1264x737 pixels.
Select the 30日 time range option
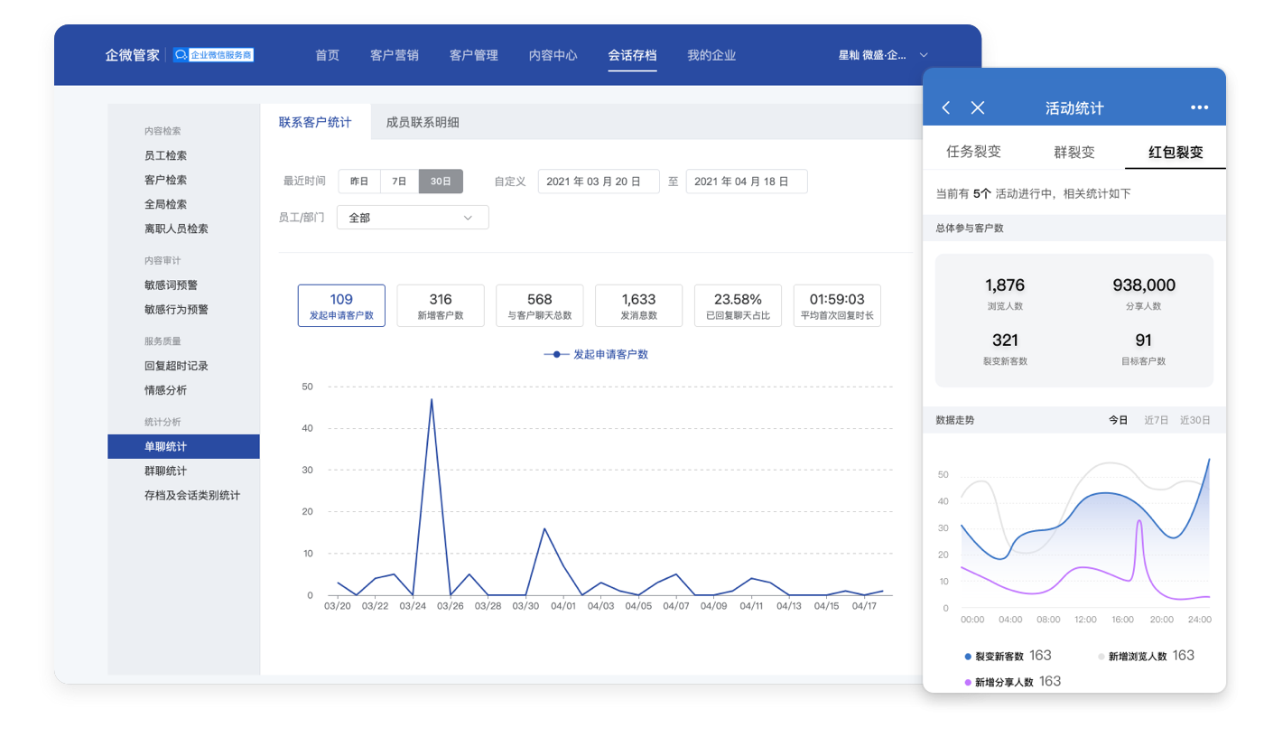pyautogui.click(x=441, y=182)
